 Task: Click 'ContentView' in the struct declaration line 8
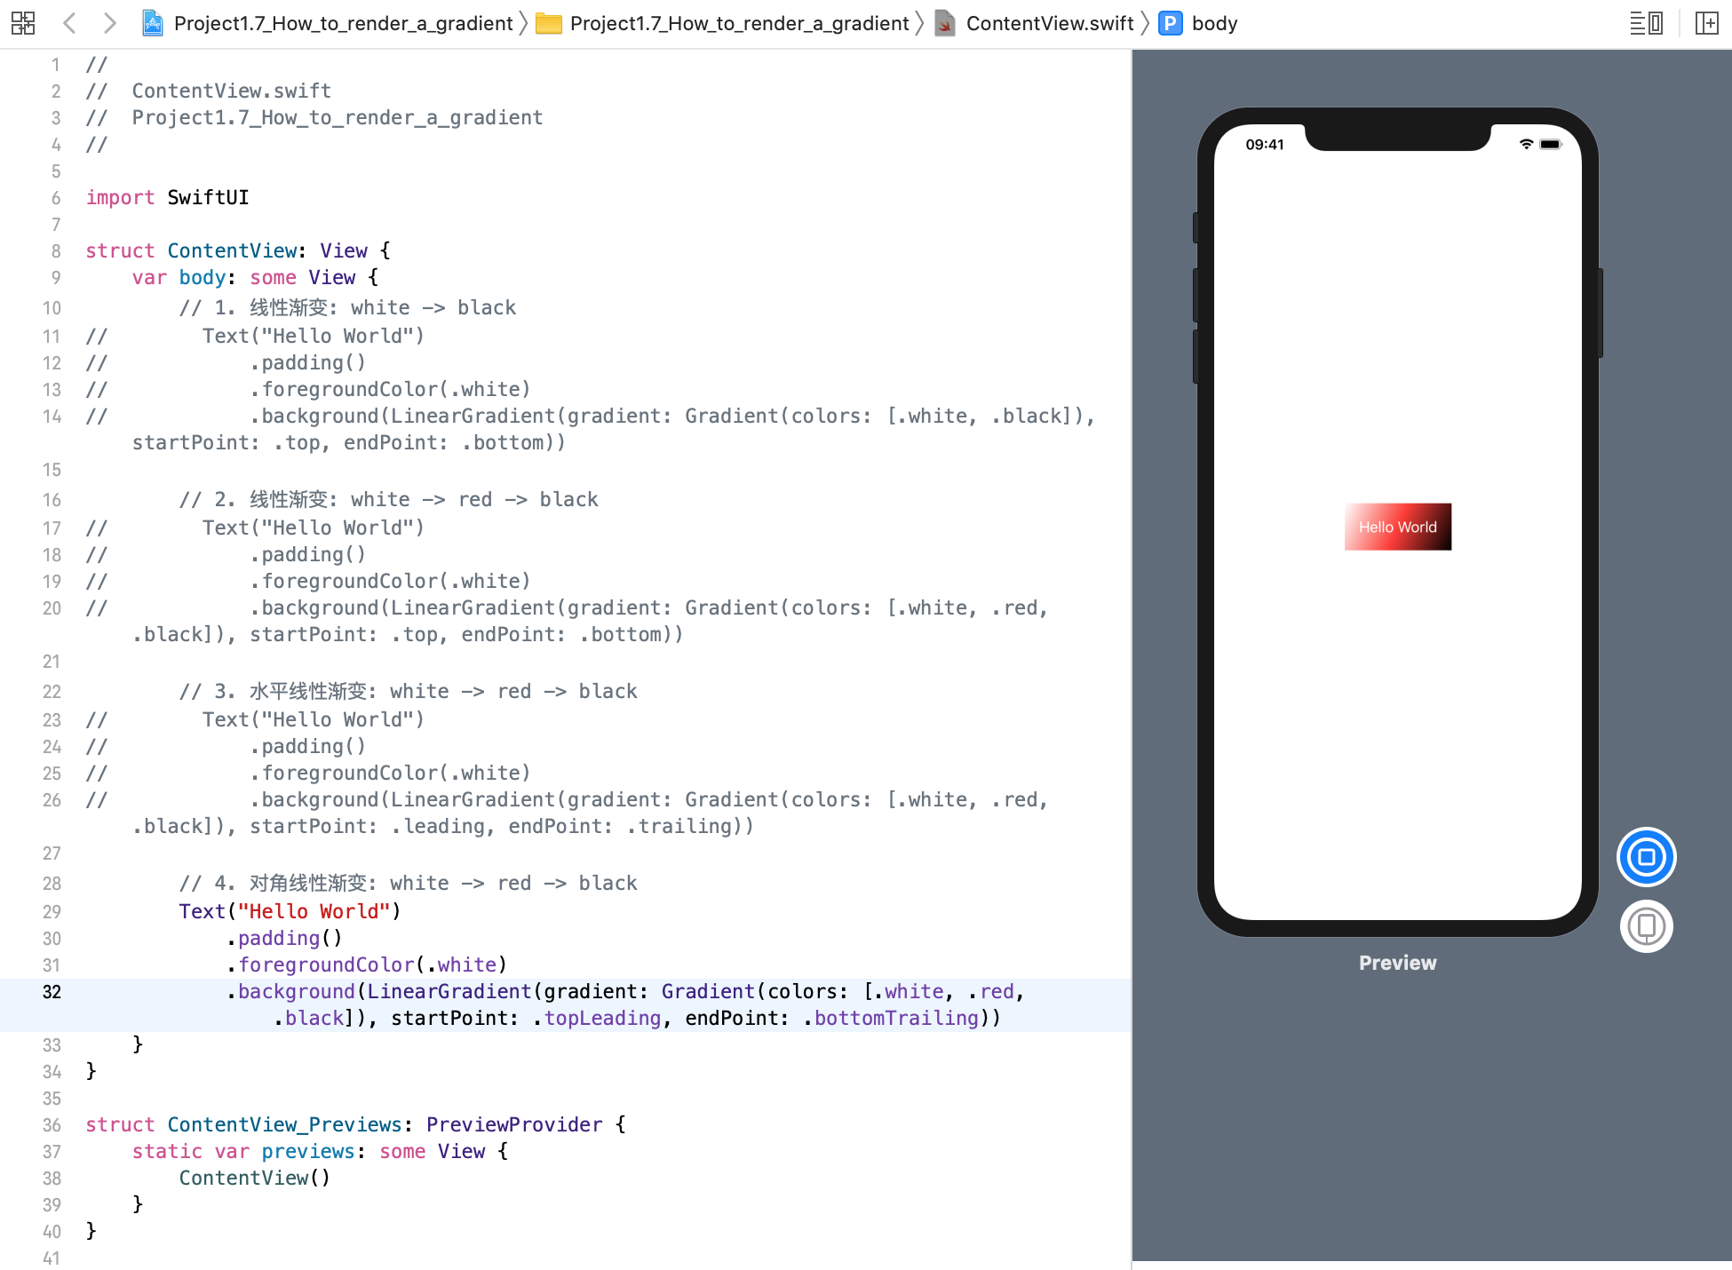click(232, 250)
